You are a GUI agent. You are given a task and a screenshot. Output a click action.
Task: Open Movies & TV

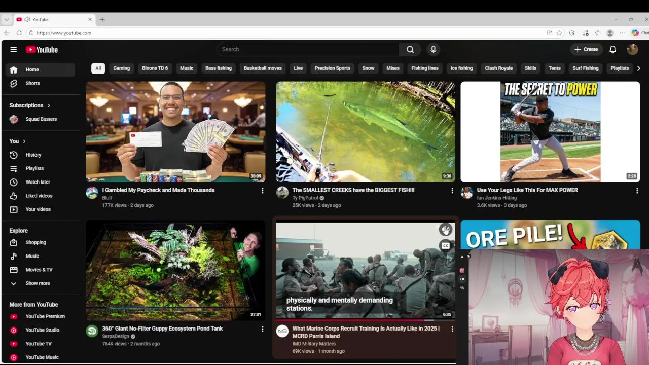pyautogui.click(x=40, y=270)
